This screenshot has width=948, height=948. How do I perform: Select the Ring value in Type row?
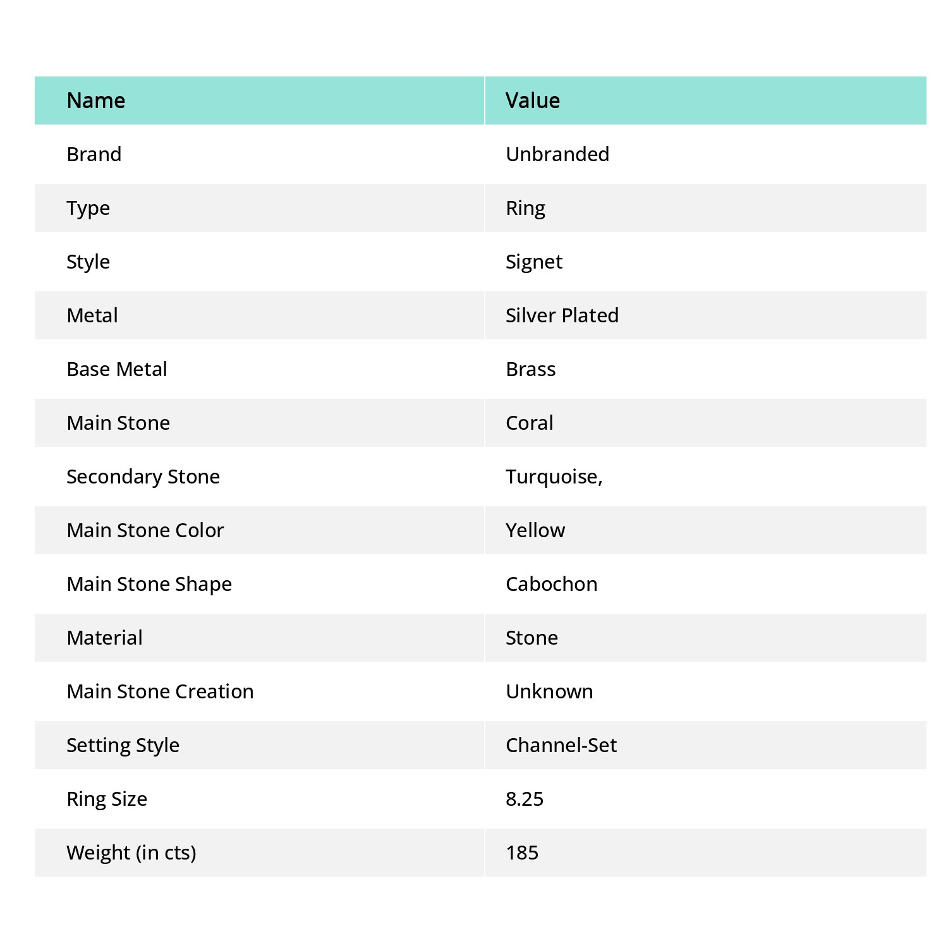tap(525, 208)
